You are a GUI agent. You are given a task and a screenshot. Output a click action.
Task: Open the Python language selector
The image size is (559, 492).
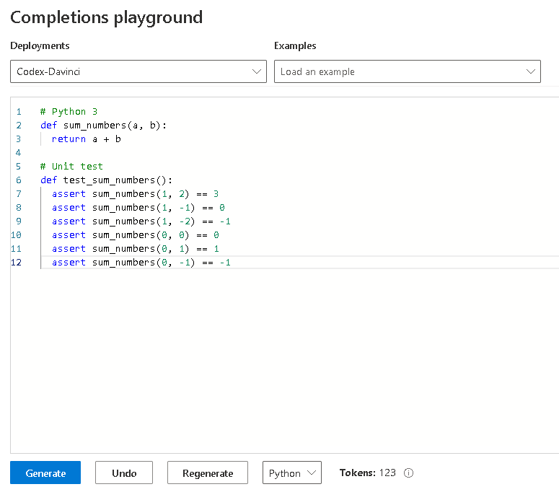click(291, 473)
